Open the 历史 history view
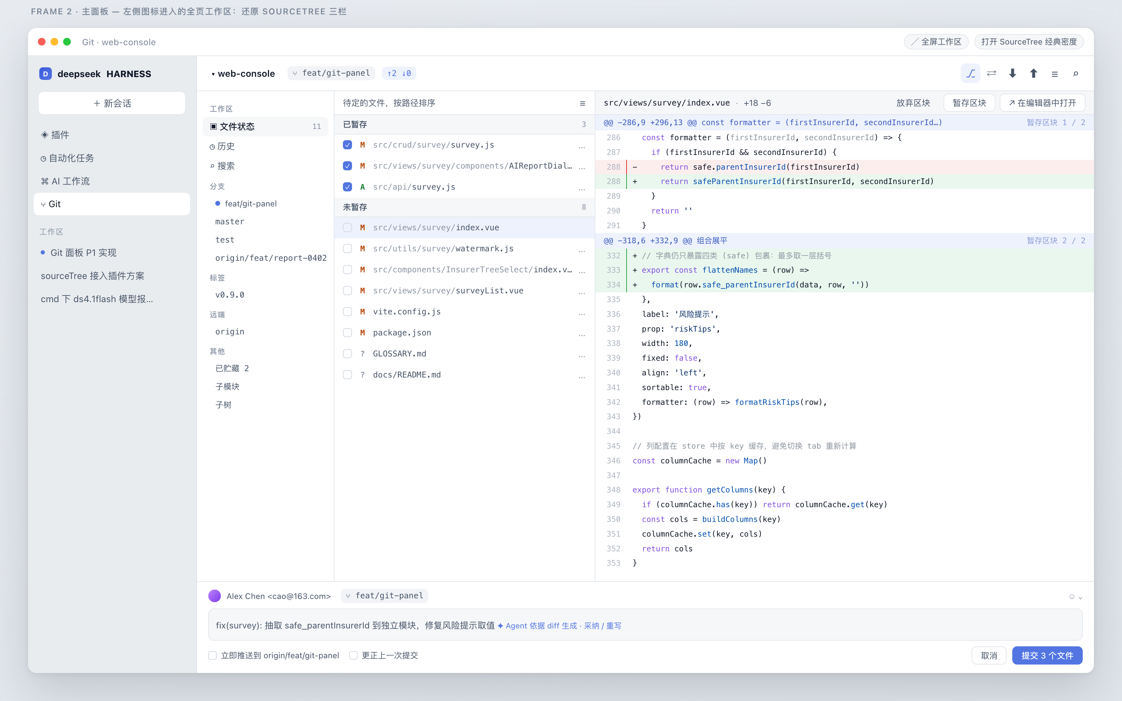Screen dimensions: 1122x701 click(x=266, y=146)
